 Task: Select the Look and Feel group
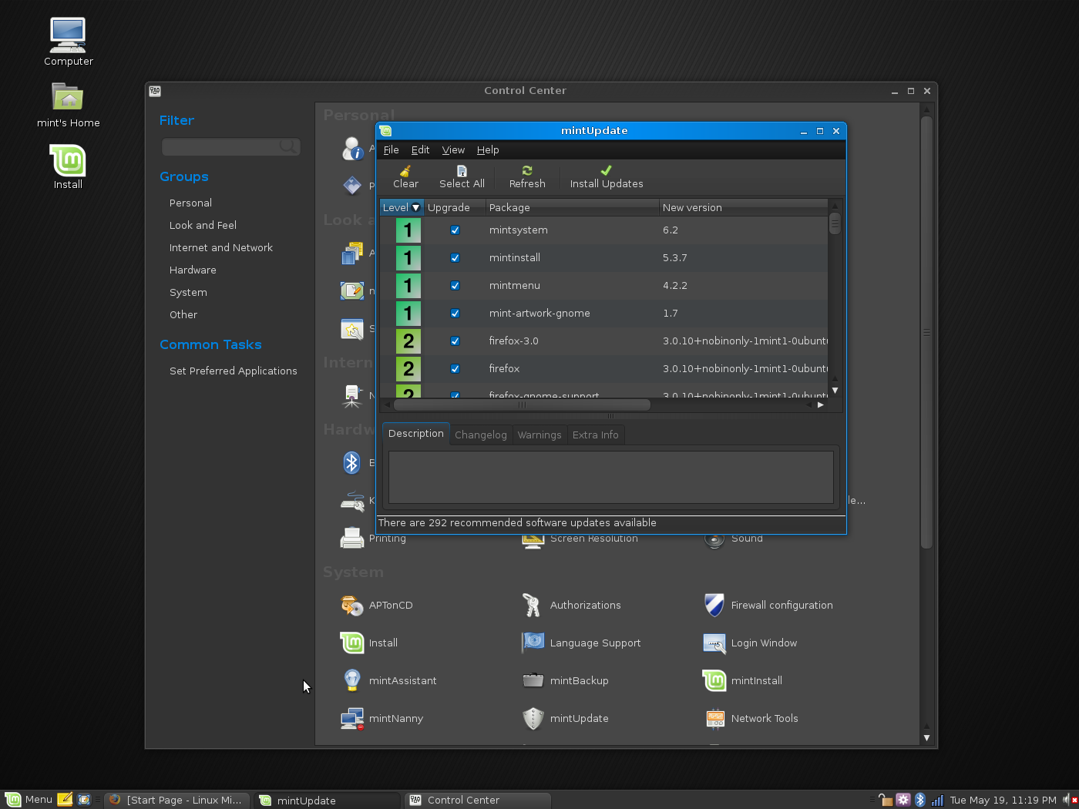tap(203, 226)
